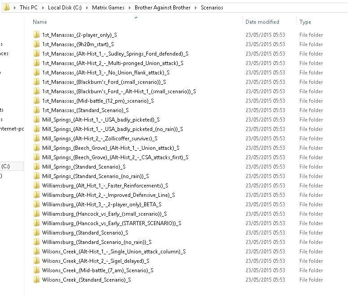
Task: Click folder icon of 1st_Manassas_(Standard_Scenario)_S
Action: pos(37,110)
